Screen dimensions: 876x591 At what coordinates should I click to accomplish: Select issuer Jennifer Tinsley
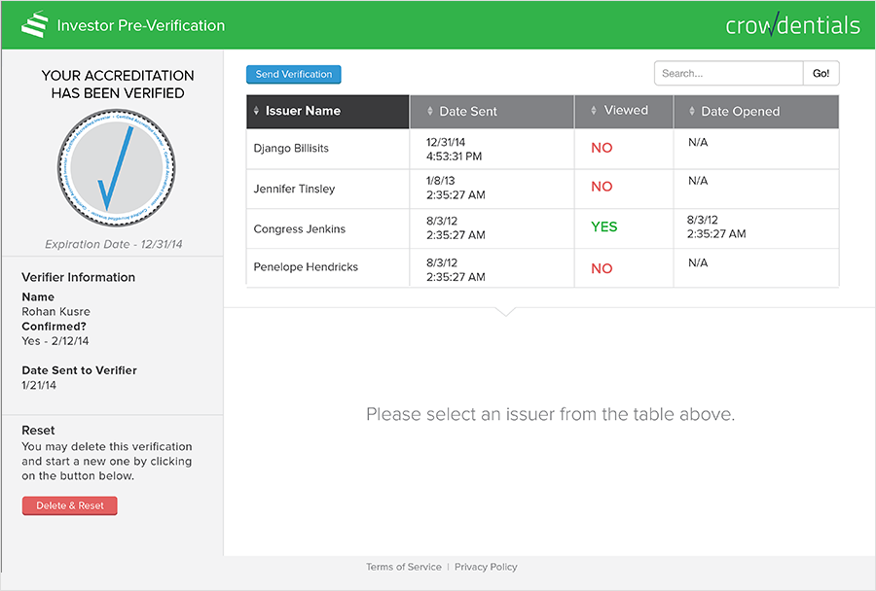pyautogui.click(x=294, y=189)
